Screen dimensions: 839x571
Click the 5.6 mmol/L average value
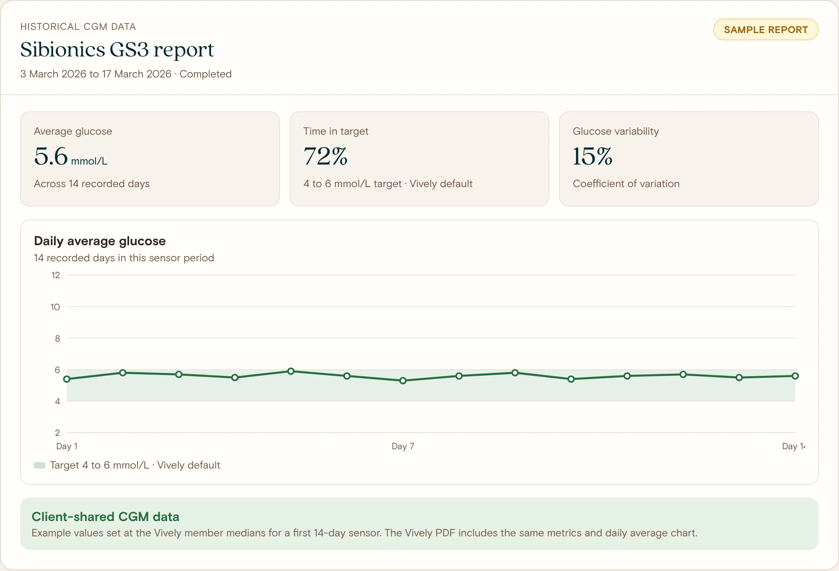click(x=71, y=156)
